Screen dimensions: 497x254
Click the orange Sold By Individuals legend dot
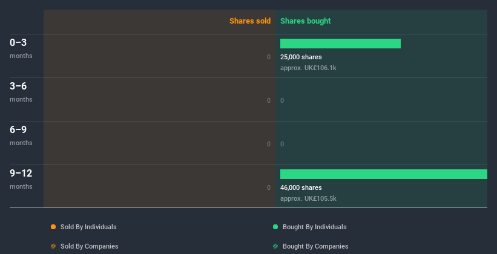pos(53,227)
